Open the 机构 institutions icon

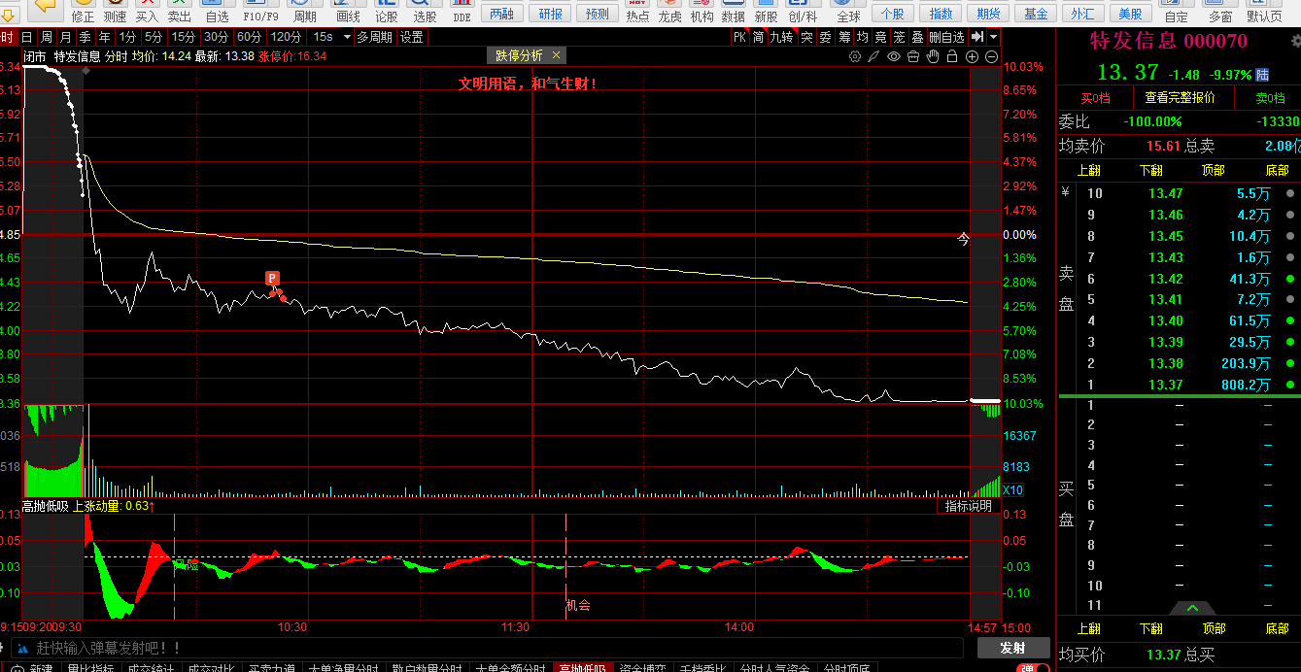[702, 12]
